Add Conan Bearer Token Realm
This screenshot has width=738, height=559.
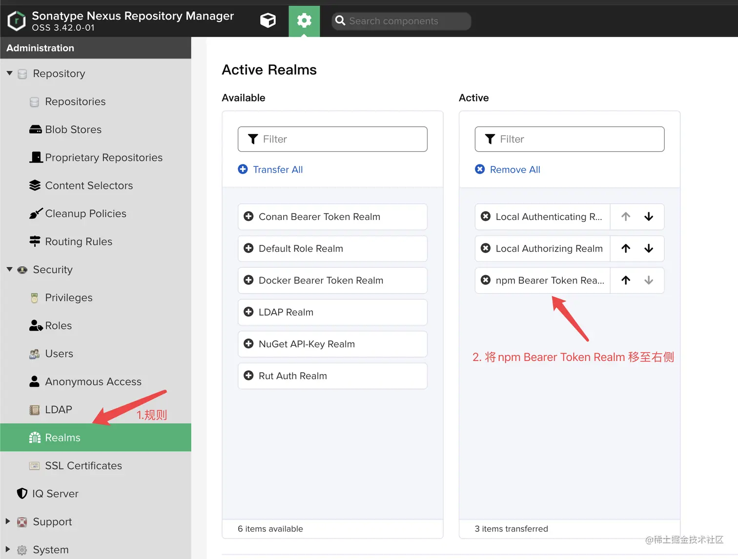tap(332, 217)
